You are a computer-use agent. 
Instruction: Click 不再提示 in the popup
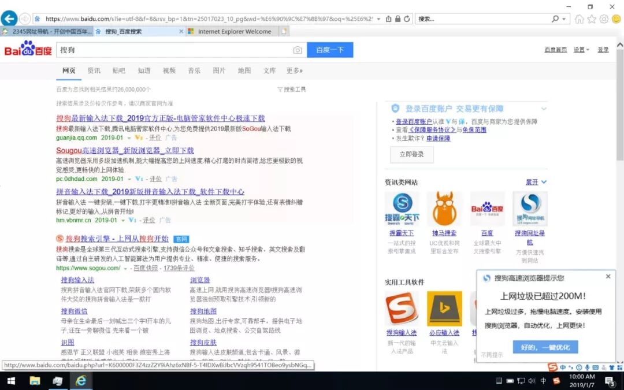(x=492, y=355)
